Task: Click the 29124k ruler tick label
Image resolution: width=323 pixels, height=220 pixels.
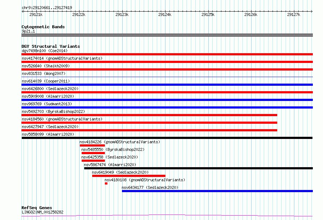Action: tap(165, 14)
